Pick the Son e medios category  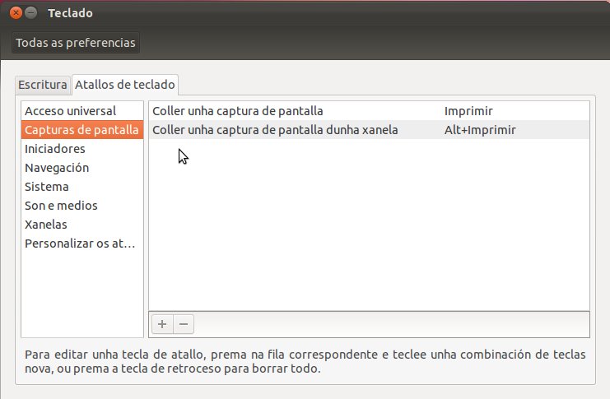(82, 206)
